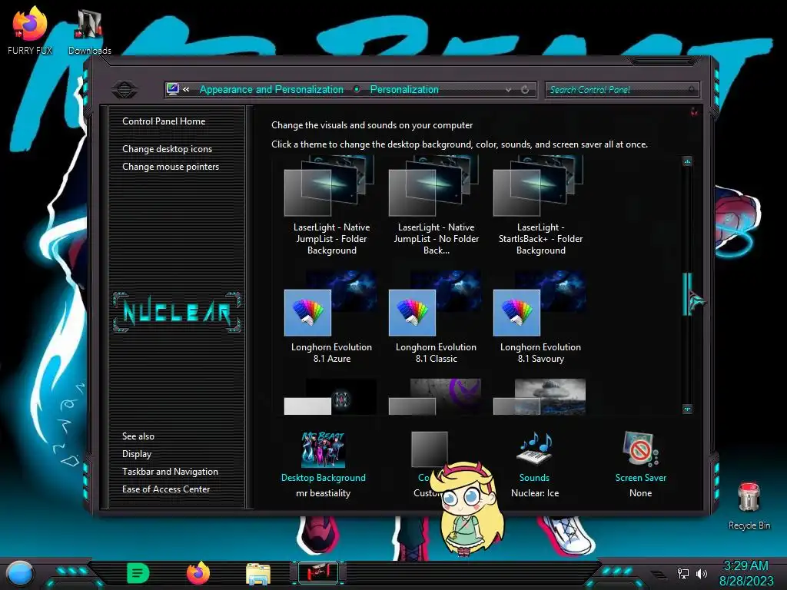Select Longhorn Evolution 8.1 Azure theme
This screenshot has height=590, width=787.
click(331, 317)
